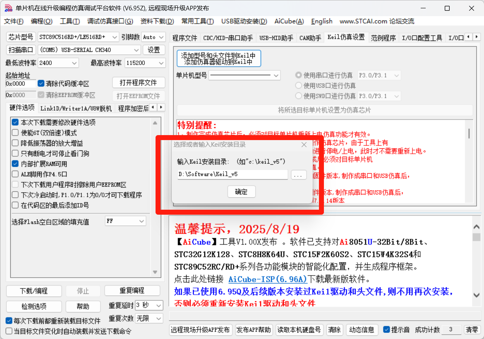Click info panel scroll down arrow
The image size is (484, 339).
point(476,295)
